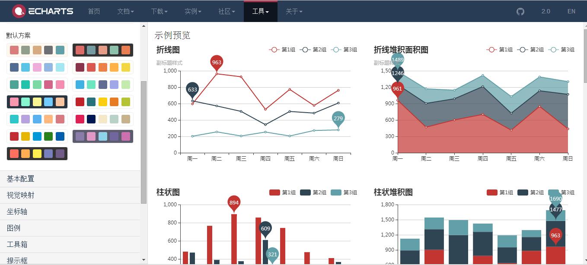Select the 首页 menu item
The width and height of the screenshot is (587, 265).
click(94, 11)
